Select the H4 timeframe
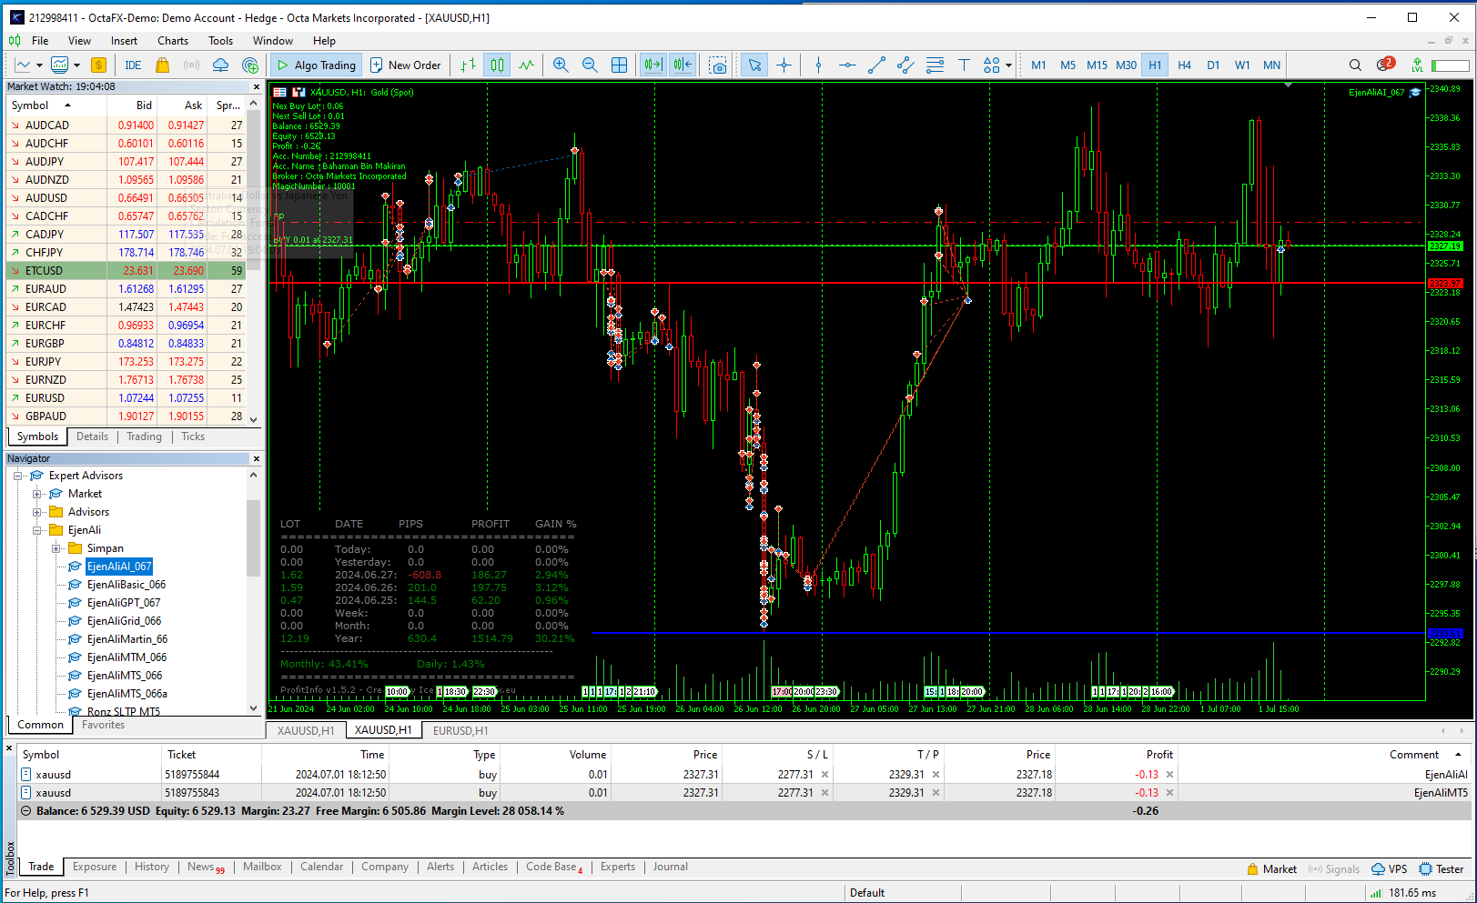 [1184, 65]
